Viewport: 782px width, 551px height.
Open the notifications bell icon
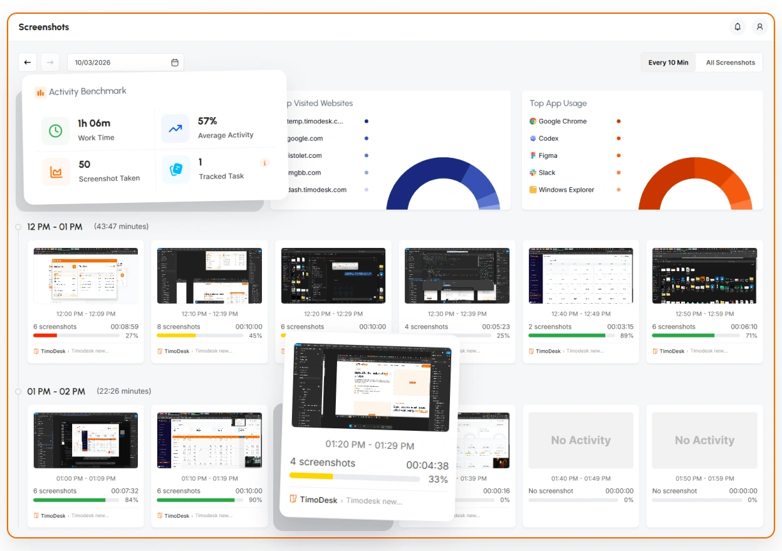738,27
